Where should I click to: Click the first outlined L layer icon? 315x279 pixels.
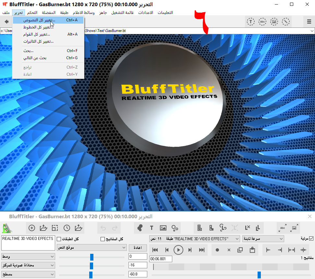200,228
